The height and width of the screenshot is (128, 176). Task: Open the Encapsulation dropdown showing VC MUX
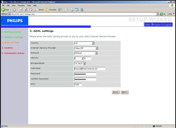click(x=80, y=64)
